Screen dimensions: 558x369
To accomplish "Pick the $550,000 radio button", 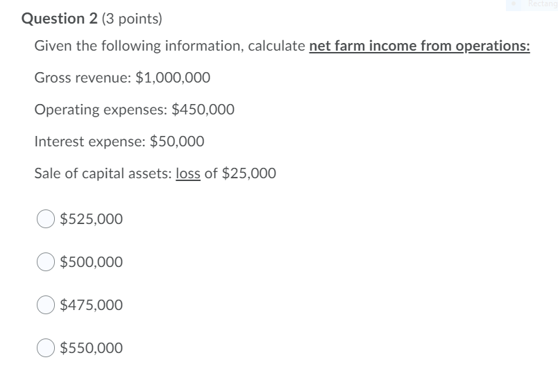I will pos(46,348).
